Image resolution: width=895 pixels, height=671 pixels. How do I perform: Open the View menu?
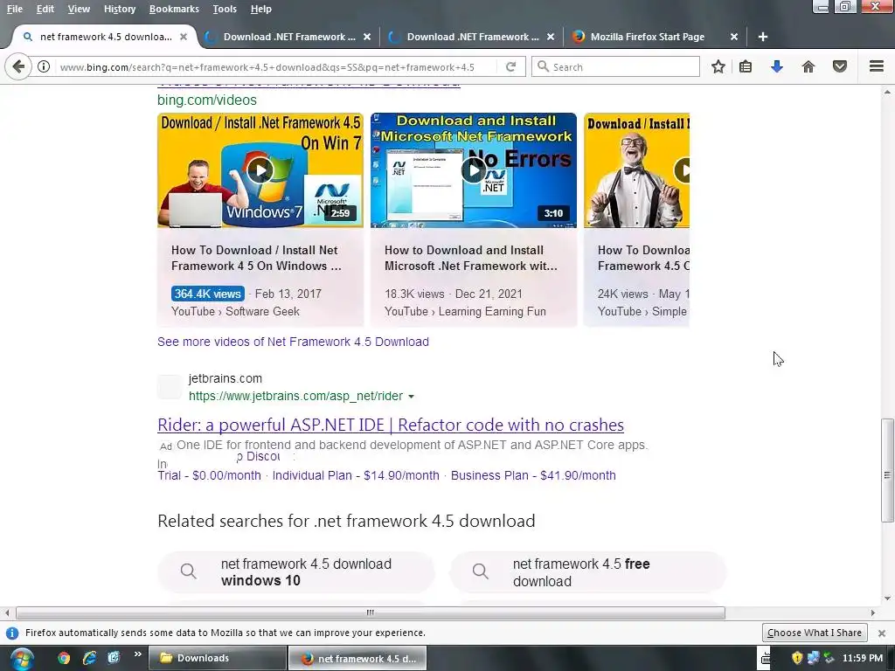click(79, 9)
